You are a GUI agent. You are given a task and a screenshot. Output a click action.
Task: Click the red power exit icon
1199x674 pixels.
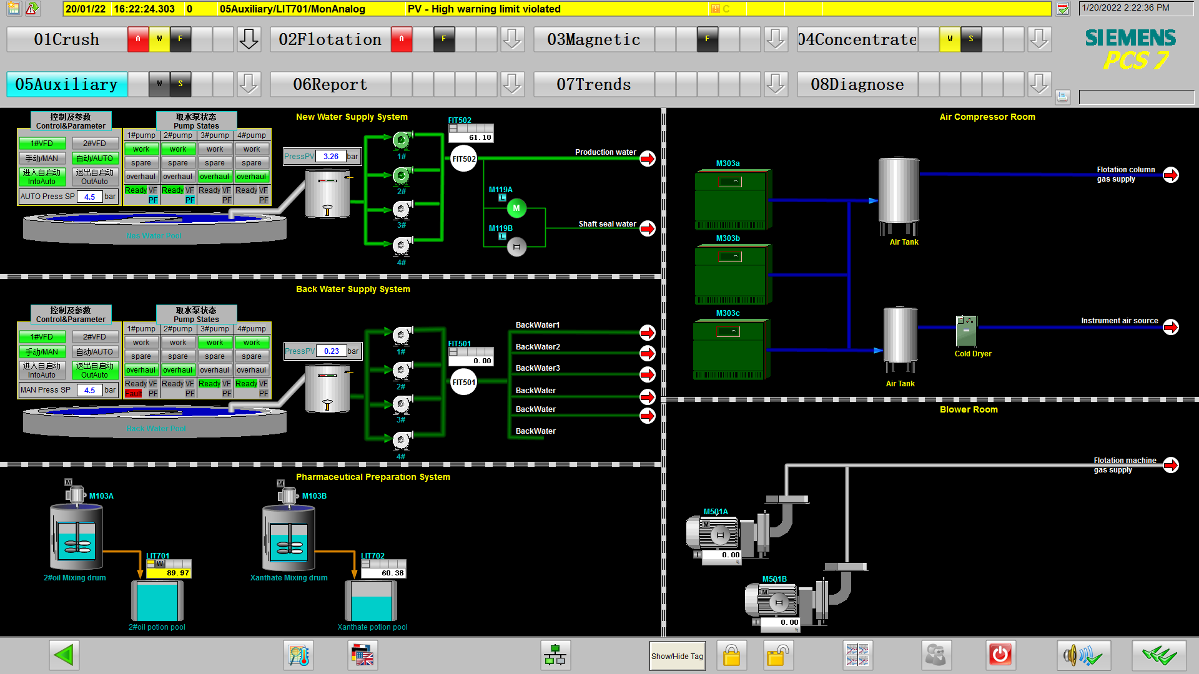click(x=1000, y=655)
